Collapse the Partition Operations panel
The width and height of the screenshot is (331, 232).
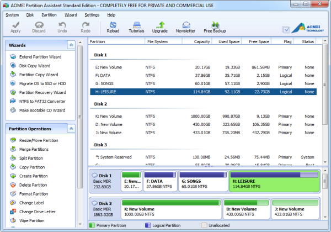(x=71, y=129)
